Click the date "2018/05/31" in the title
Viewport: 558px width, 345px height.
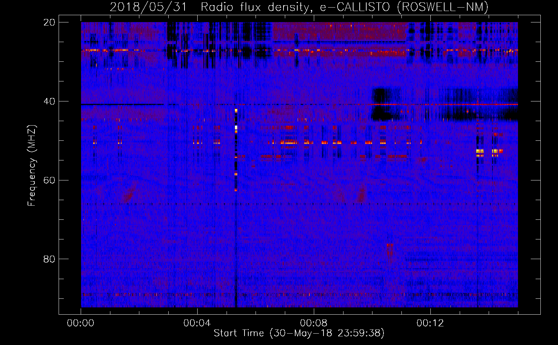tap(149, 7)
